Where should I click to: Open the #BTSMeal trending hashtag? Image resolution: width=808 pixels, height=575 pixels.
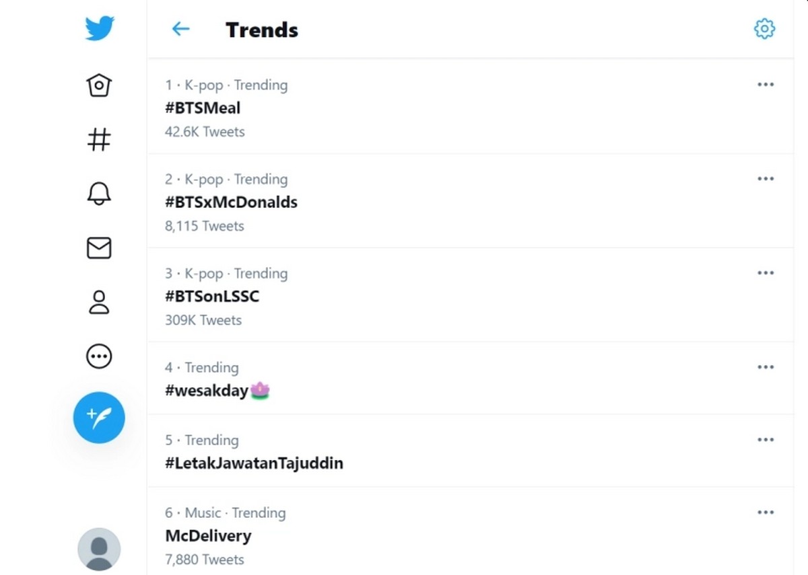pos(203,108)
